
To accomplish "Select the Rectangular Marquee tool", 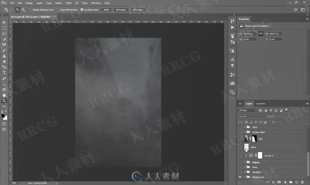I will point(4,28).
